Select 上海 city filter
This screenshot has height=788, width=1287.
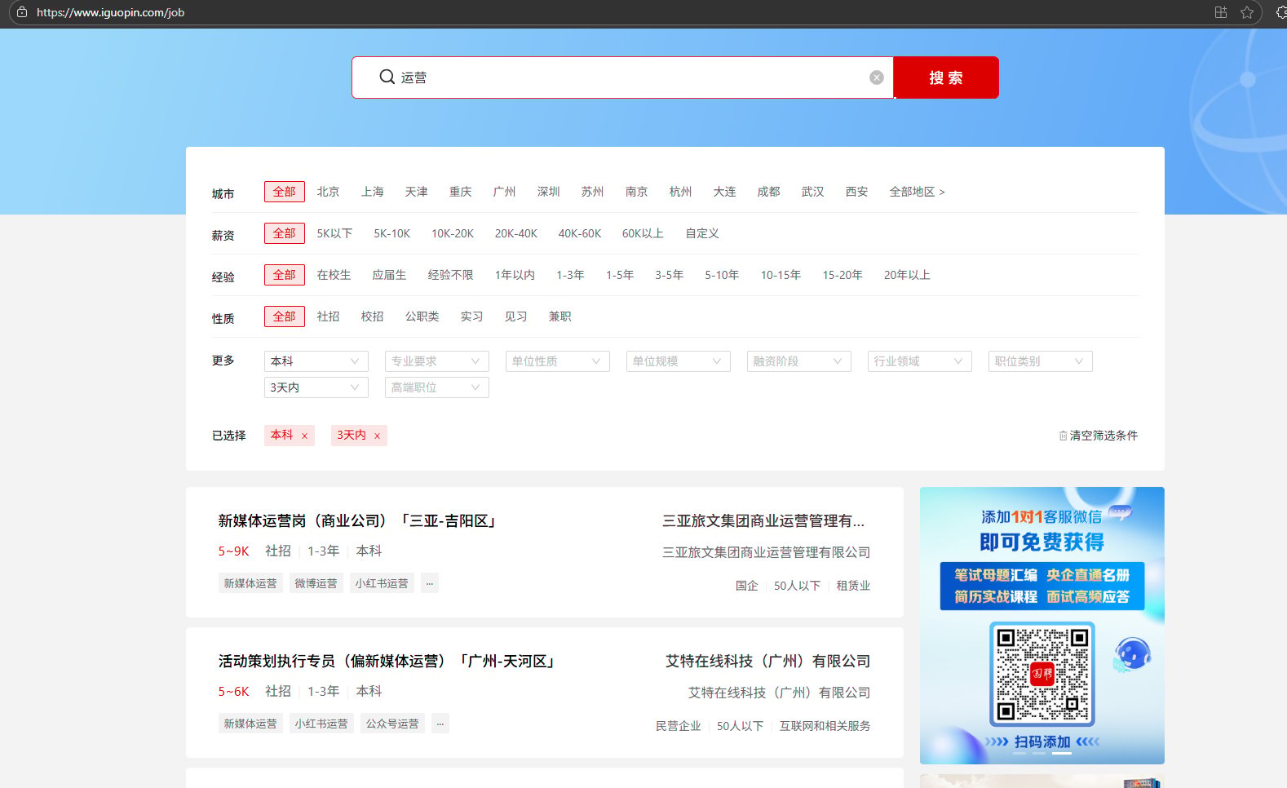point(373,192)
